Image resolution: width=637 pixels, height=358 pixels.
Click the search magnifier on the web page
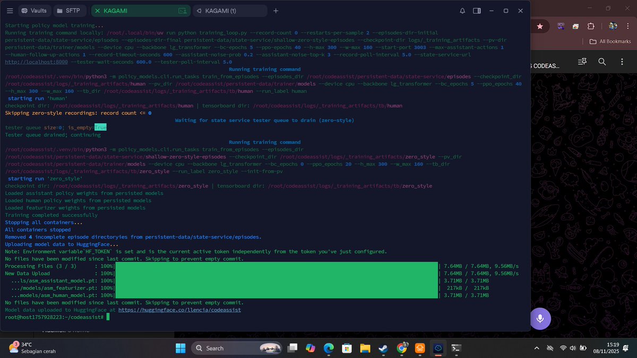[602, 62]
